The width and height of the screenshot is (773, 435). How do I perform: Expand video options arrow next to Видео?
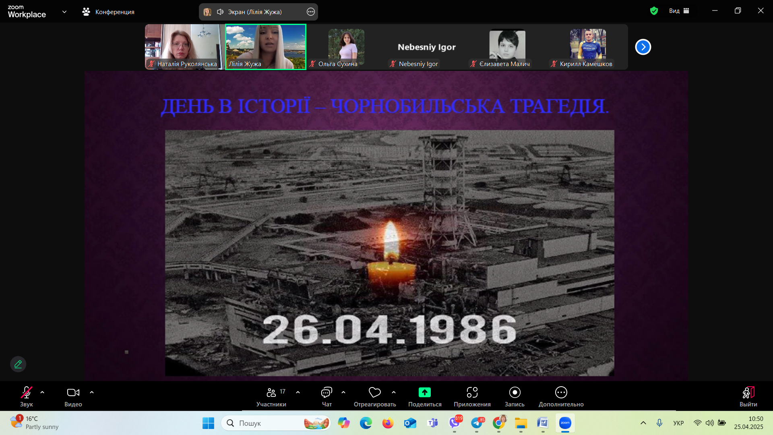(92, 392)
